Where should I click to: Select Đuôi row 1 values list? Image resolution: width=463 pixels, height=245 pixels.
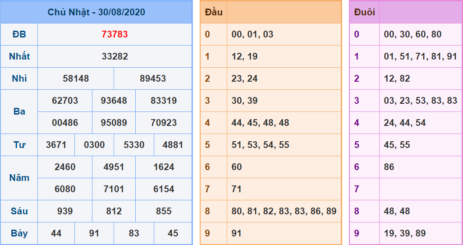tap(420, 56)
